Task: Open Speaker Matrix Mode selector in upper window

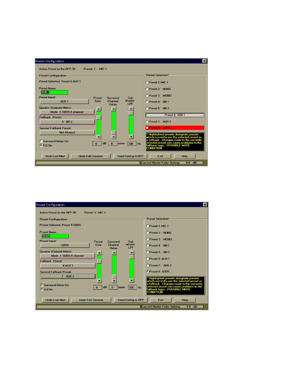Action: coord(67,112)
